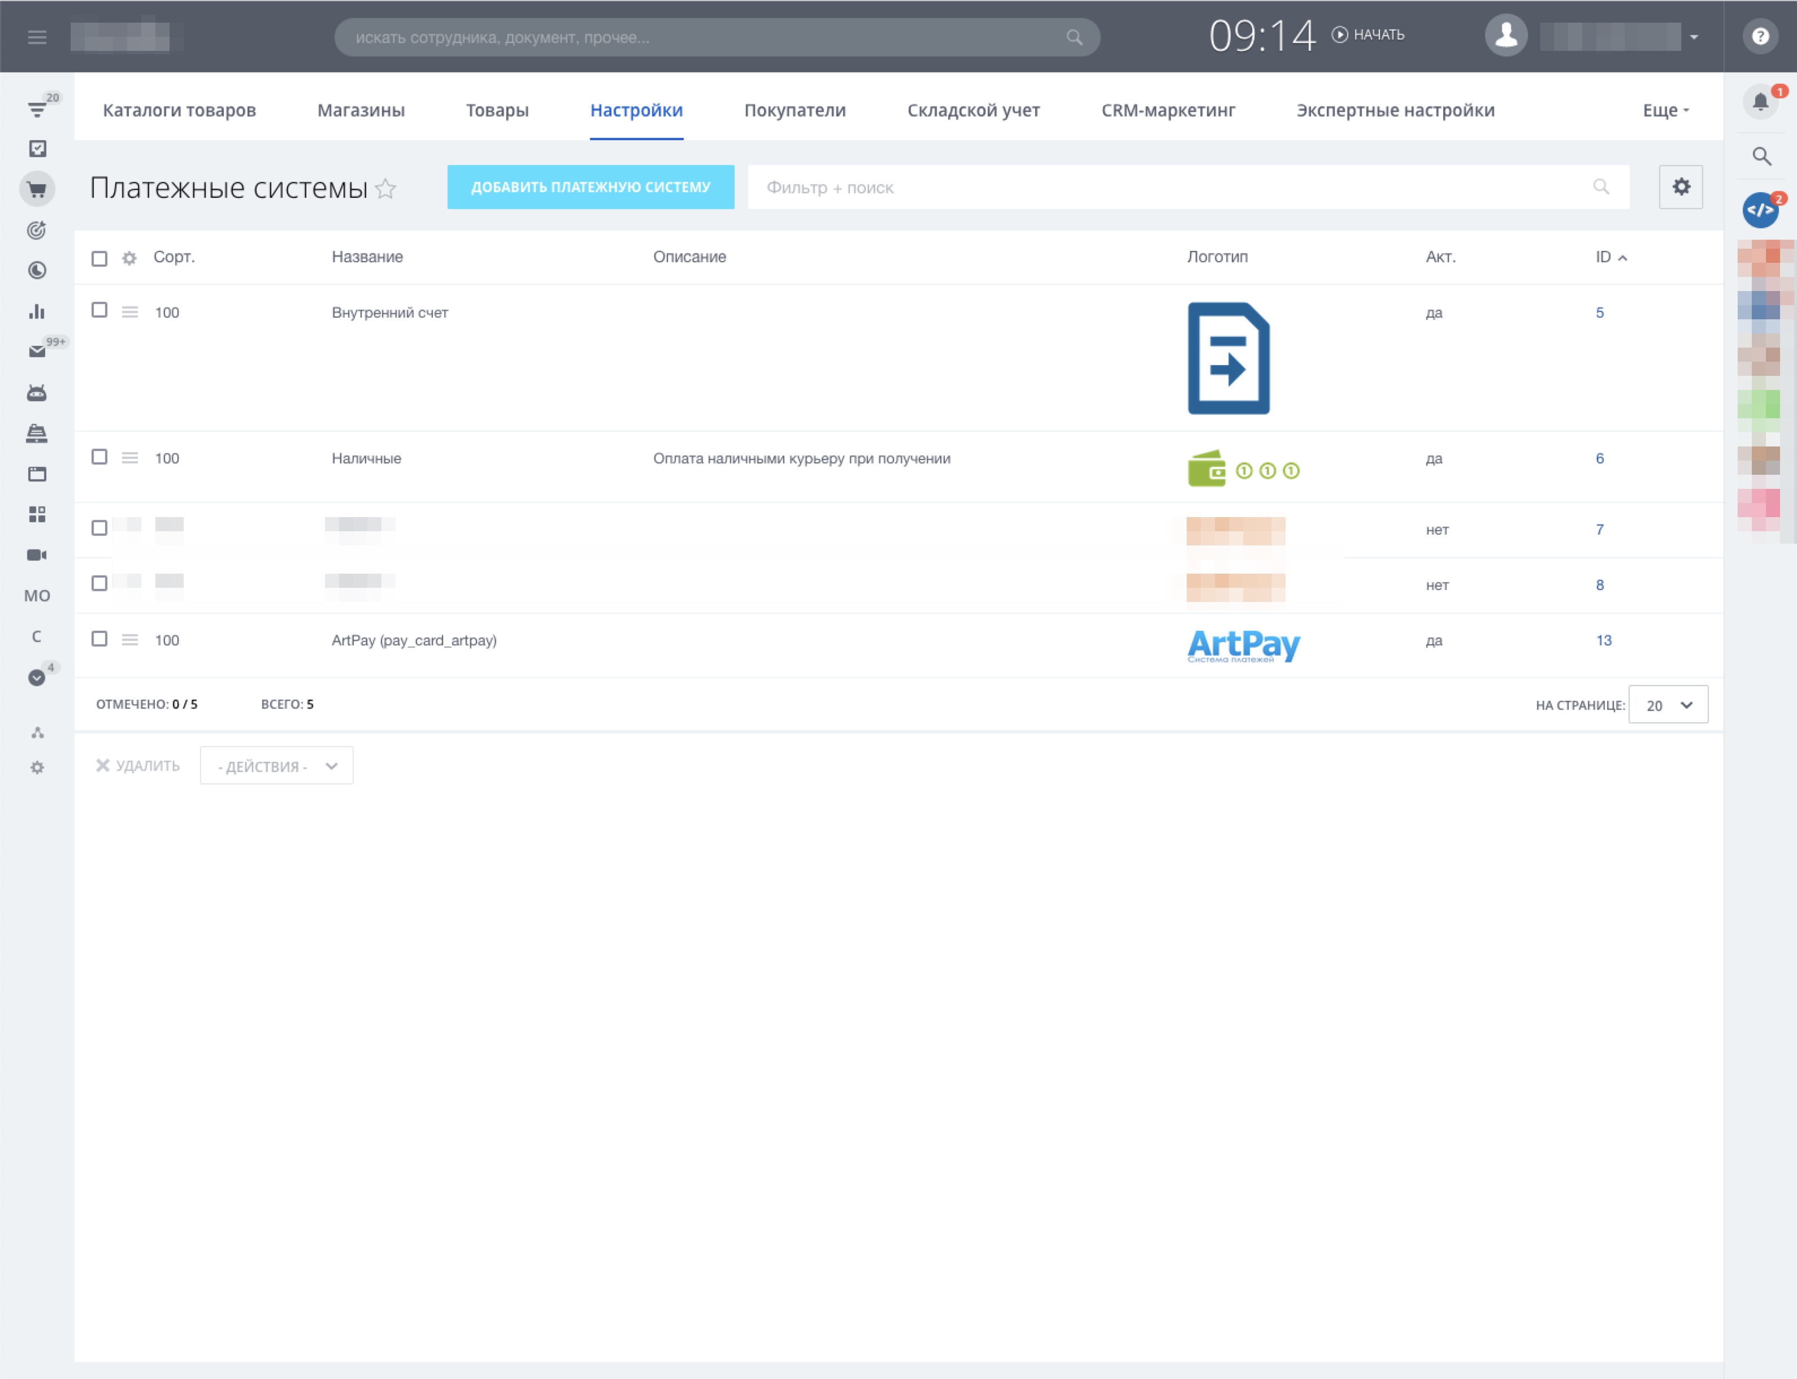Click Добавить платежную систему button
The width and height of the screenshot is (1797, 1379).
[590, 187]
